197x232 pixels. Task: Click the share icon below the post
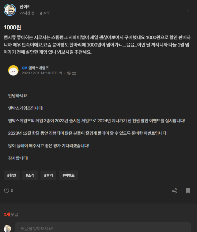[174, 191]
